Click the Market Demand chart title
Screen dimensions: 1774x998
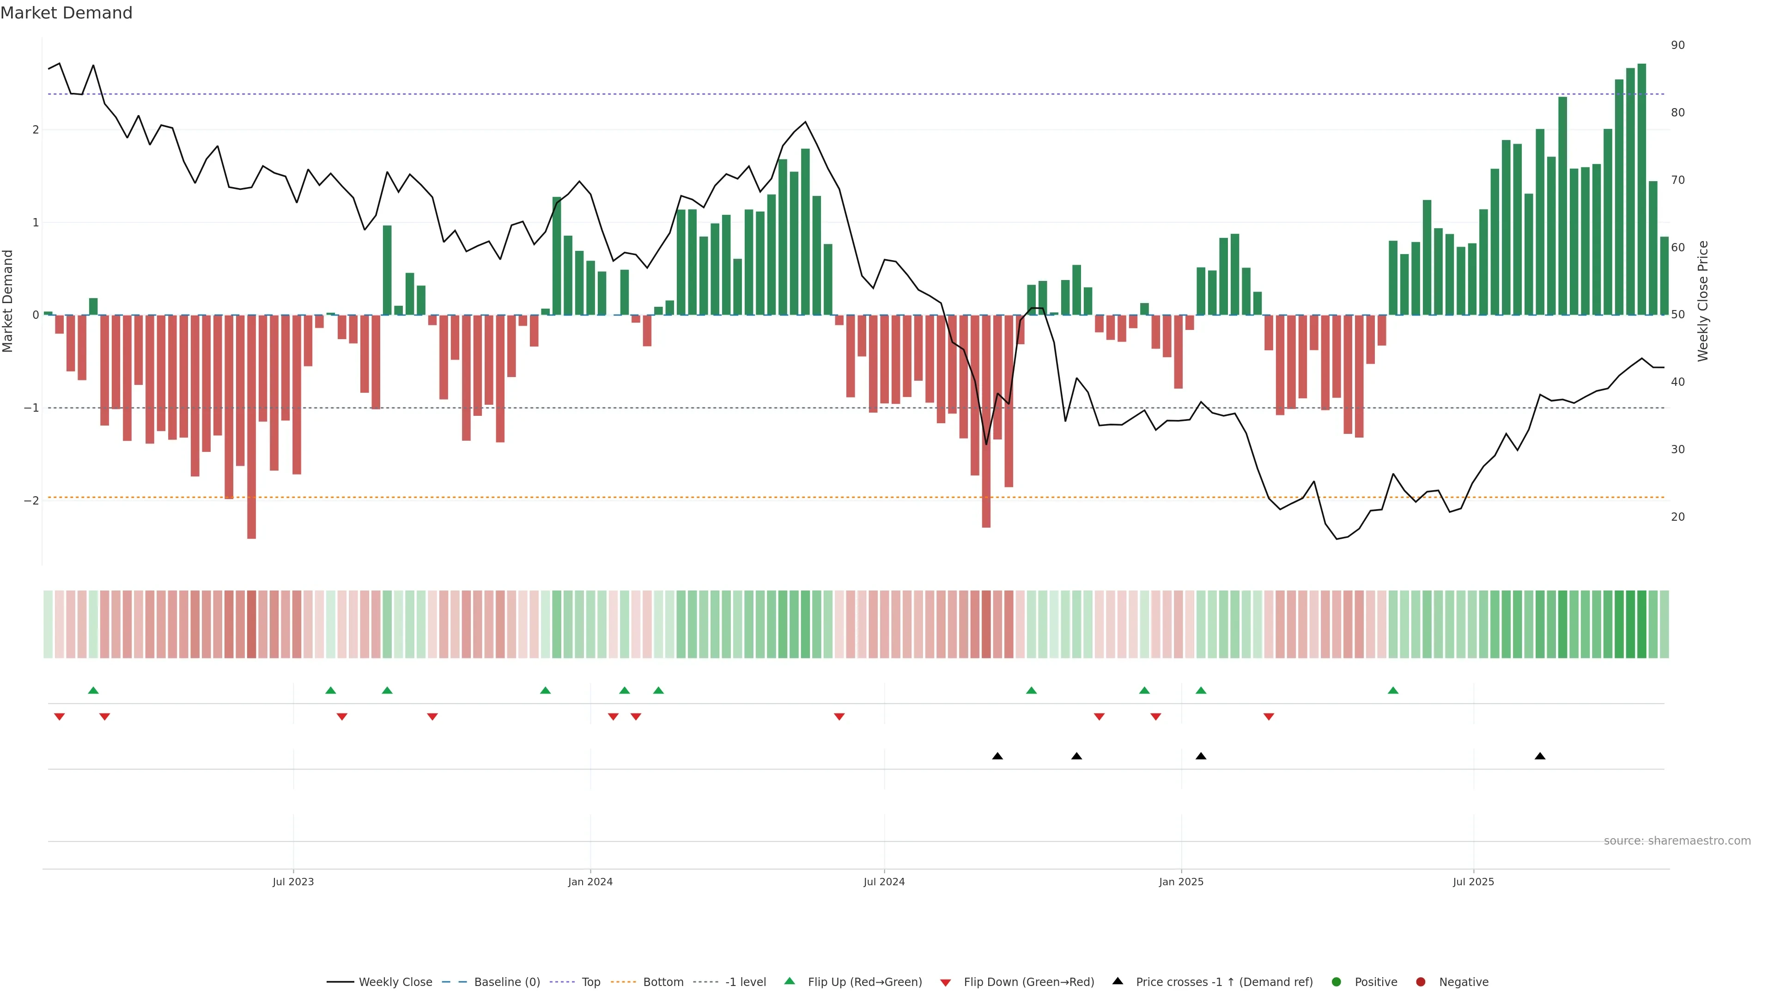pos(66,13)
